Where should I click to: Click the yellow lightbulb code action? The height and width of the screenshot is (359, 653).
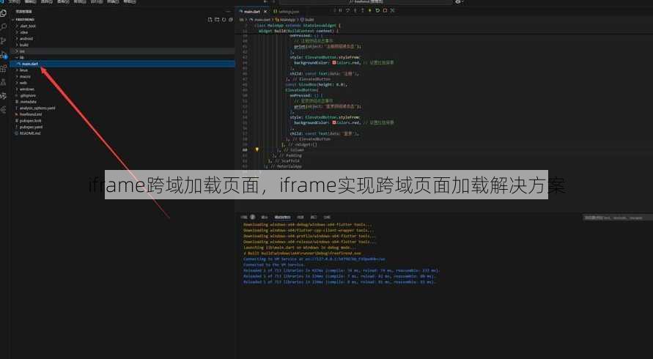(257, 149)
